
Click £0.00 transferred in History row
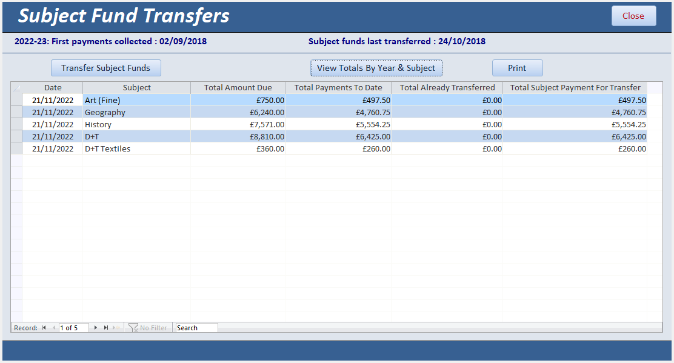point(447,124)
